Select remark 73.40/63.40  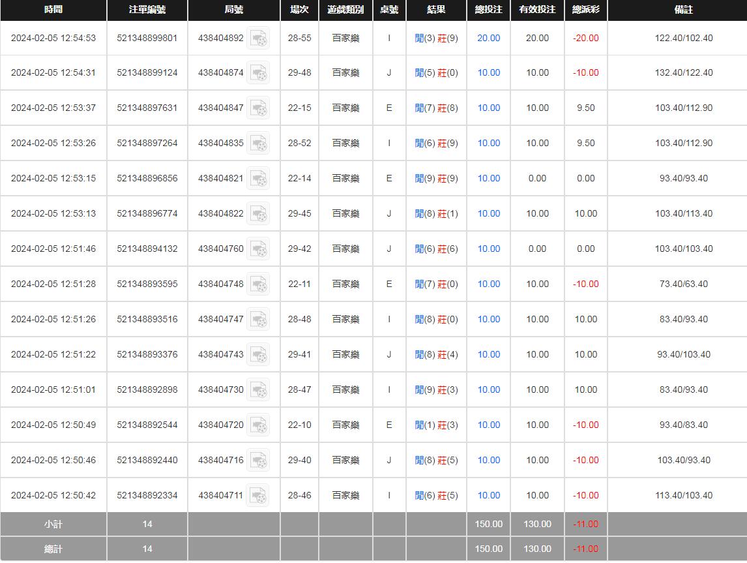(x=684, y=284)
